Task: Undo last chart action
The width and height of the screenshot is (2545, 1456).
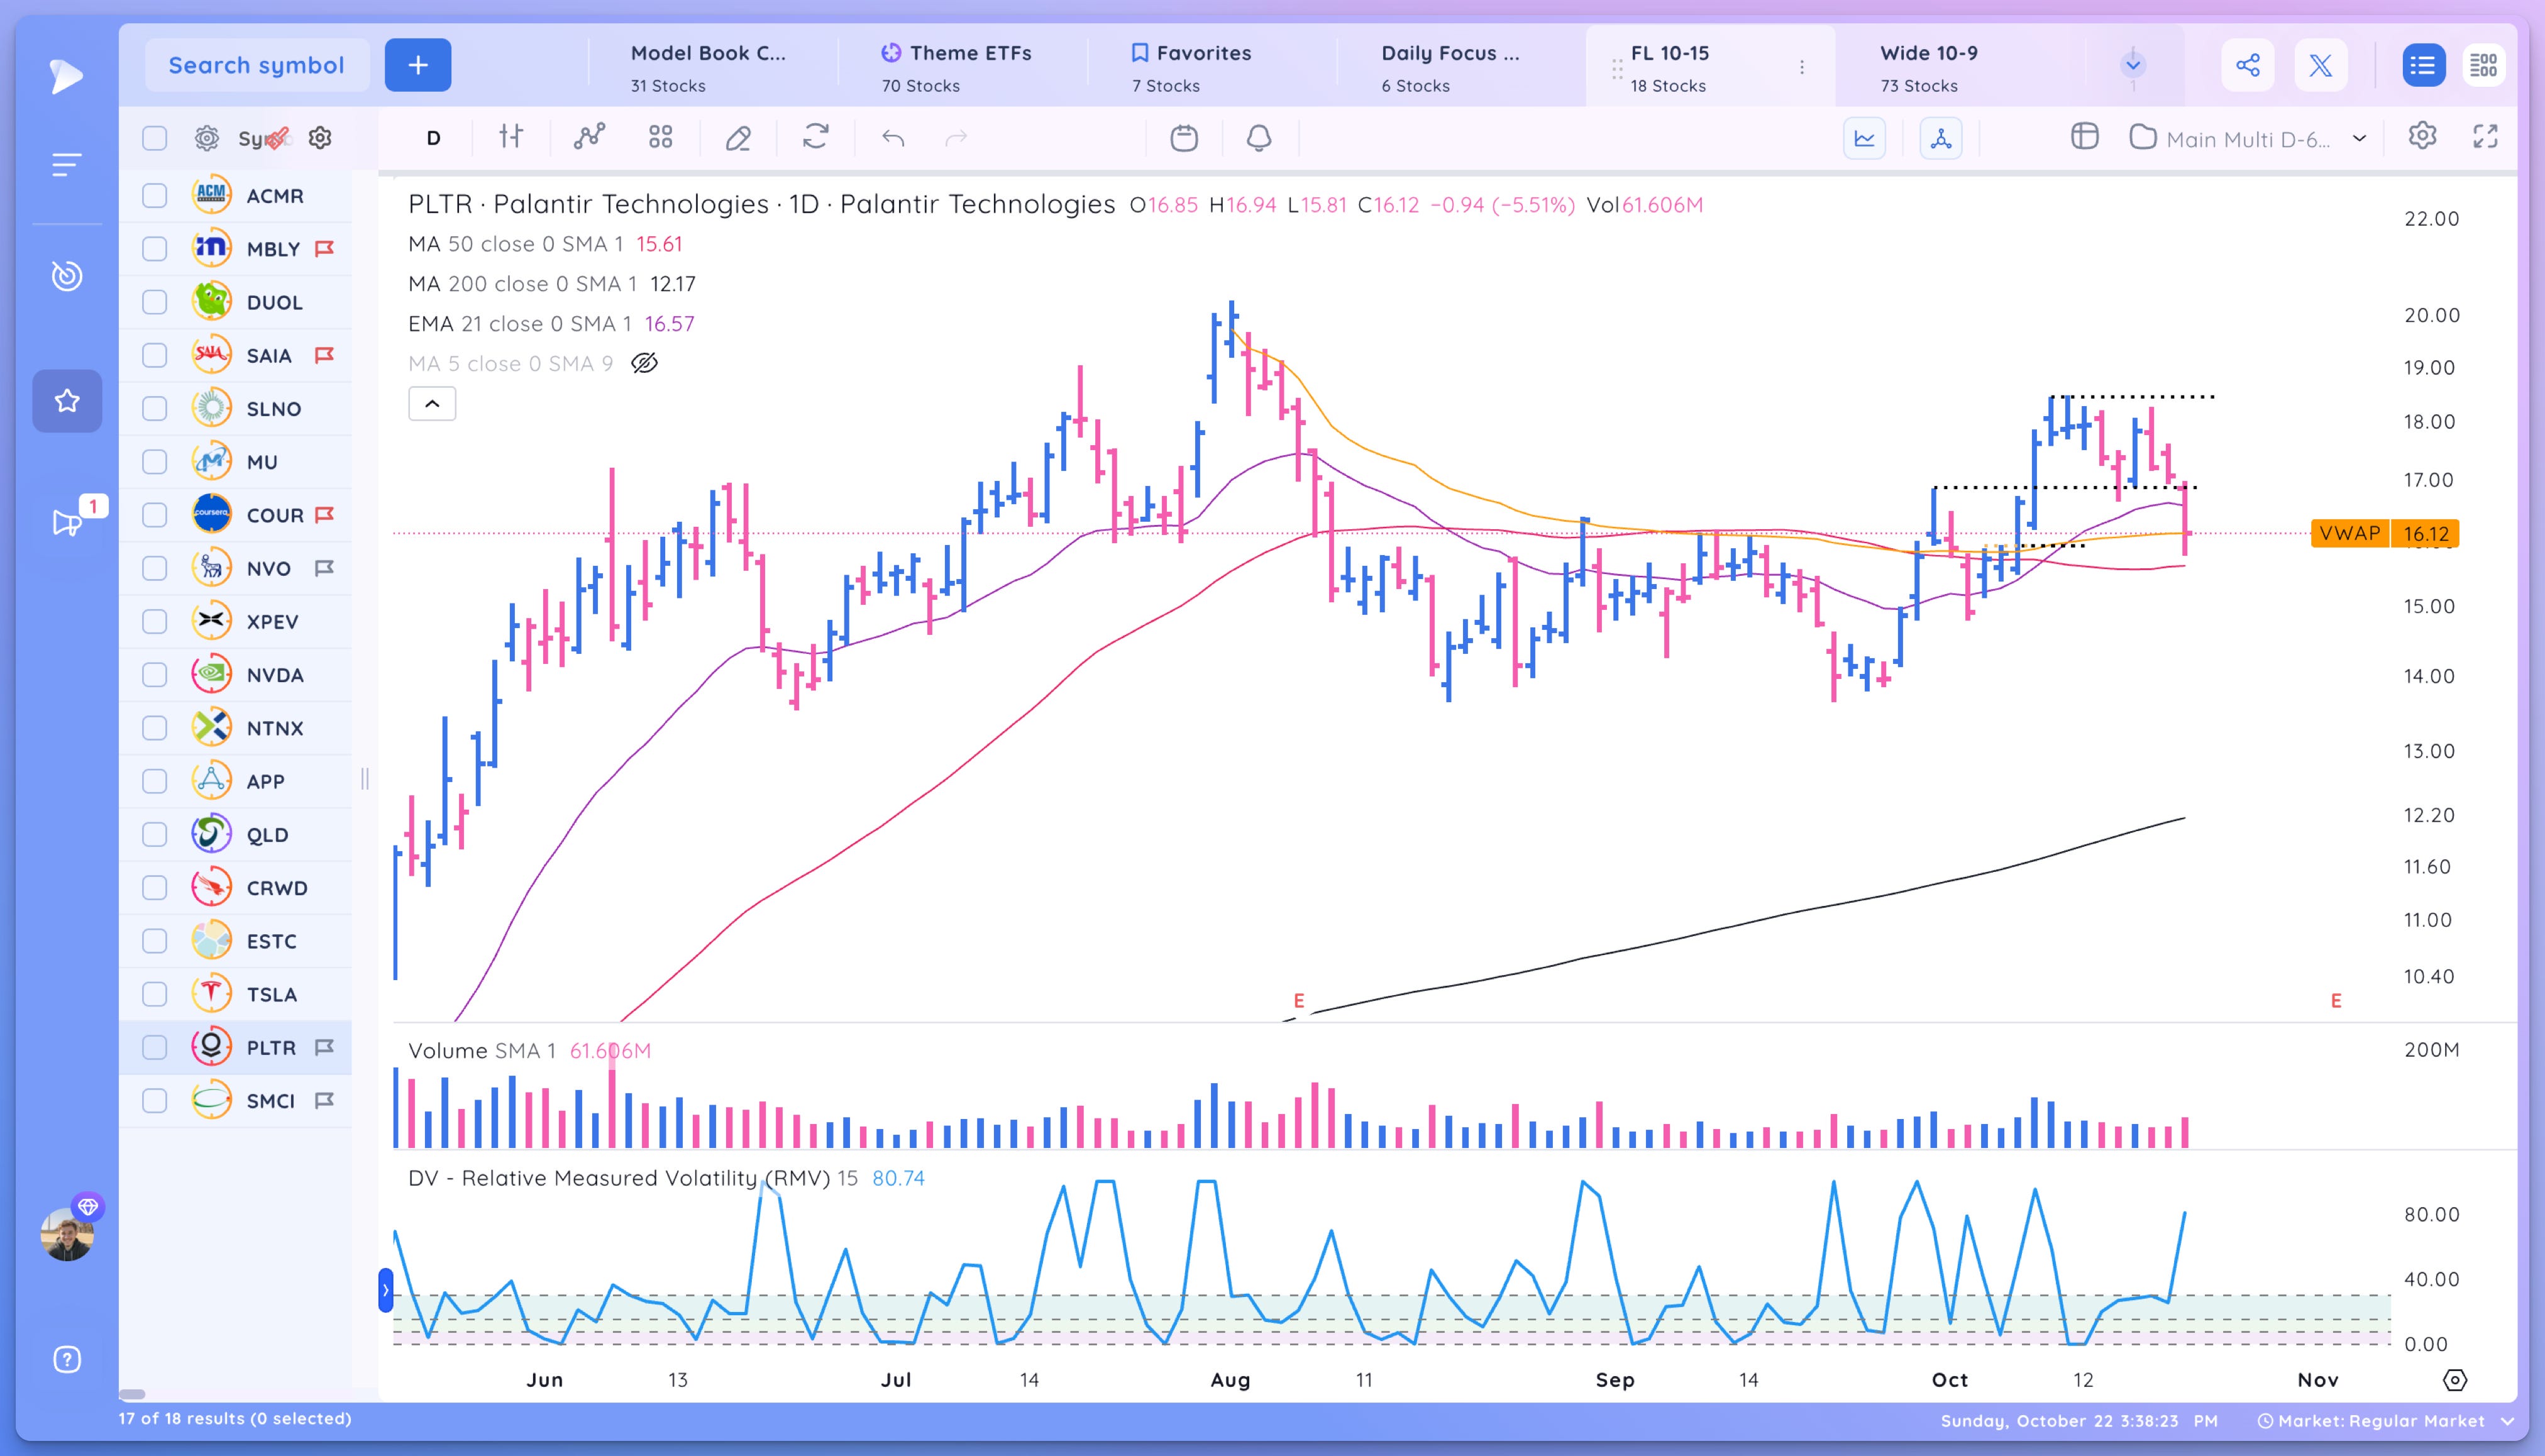Action: 893,138
